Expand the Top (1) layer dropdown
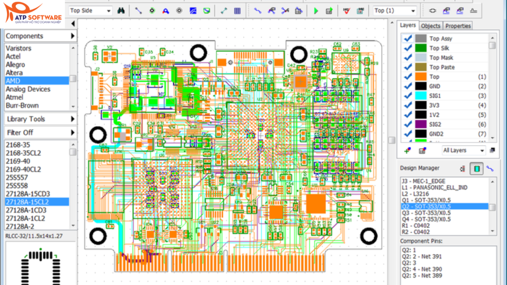The height and width of the screenshot is (285, 507). pyautogui.click(x=412, y=10)
